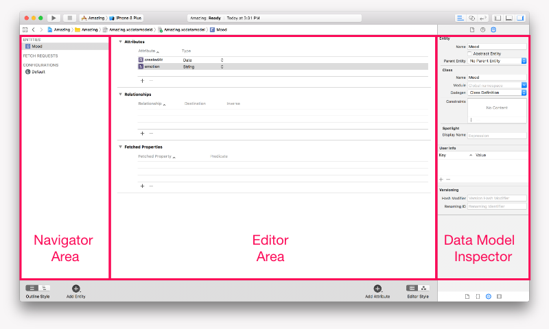
Task: Click the Mood breadcrumb item
Action: (x=218, y=29)
